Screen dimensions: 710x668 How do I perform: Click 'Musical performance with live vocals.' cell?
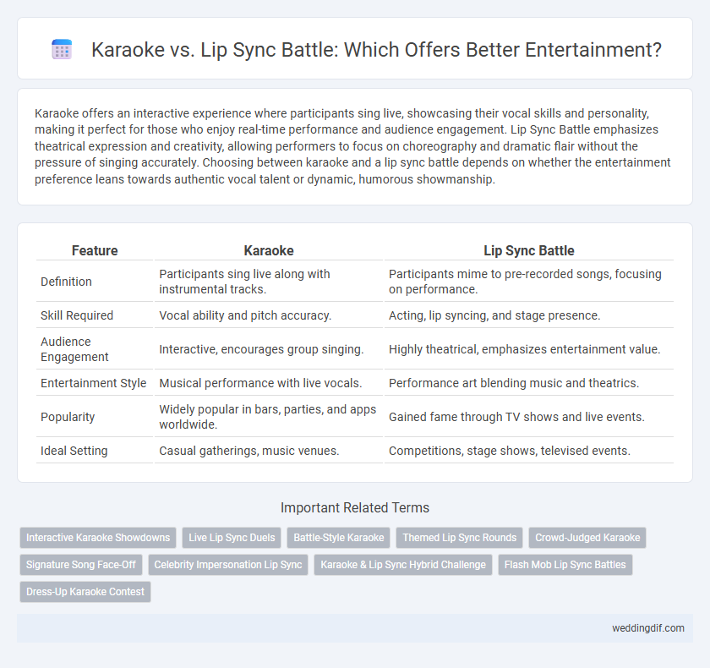point(269,383)
